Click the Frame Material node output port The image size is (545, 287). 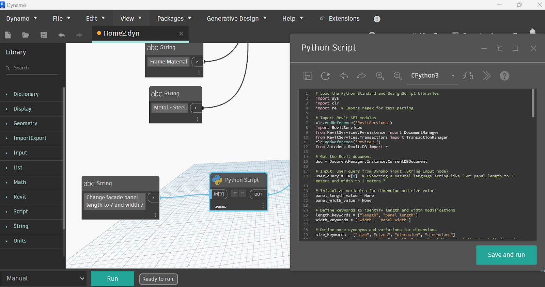tap(197, 62)
